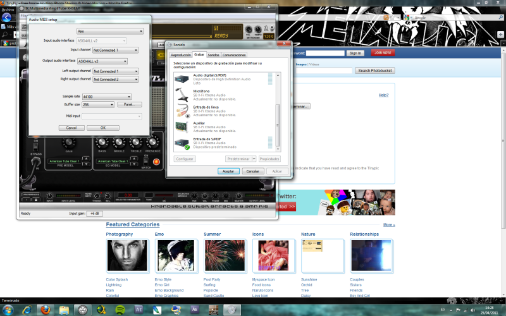The width and height of the screenshot is (506, 316).
Task: Open the Midi input dropdown
Action: pos(112,116)
